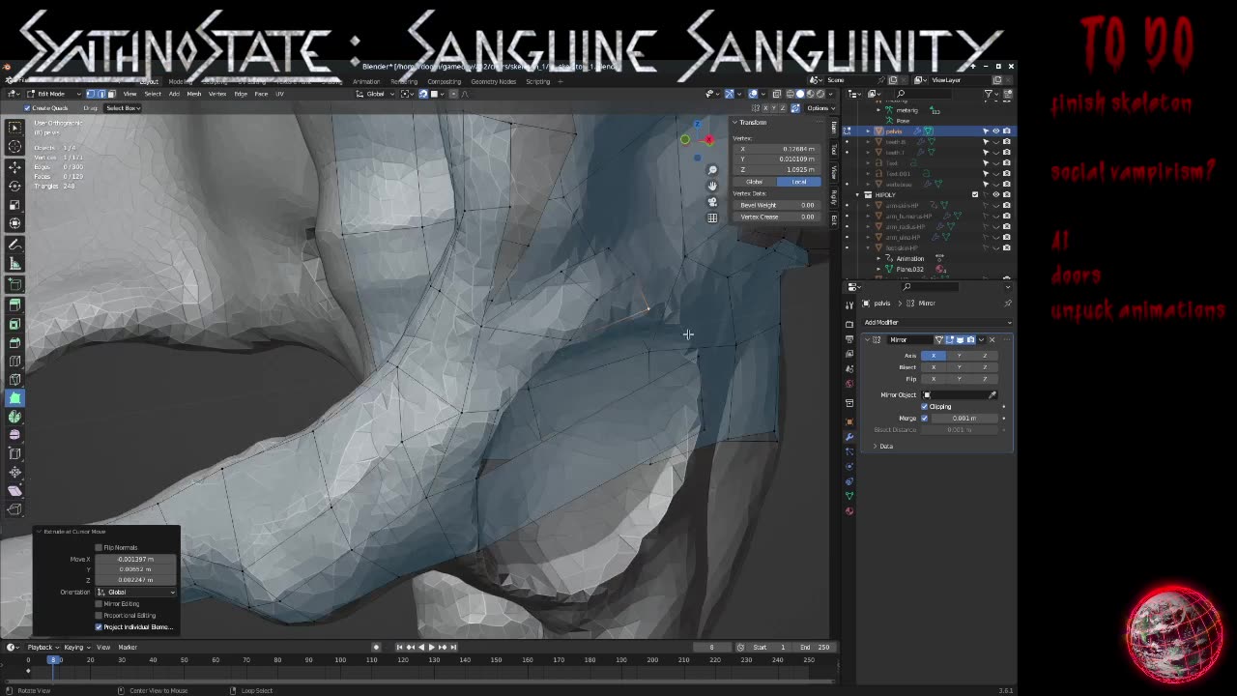The height and width of the screenshot is (696, 1237).
Task: Select the Select Box tool in the toolbar
Action: [14, 128]
